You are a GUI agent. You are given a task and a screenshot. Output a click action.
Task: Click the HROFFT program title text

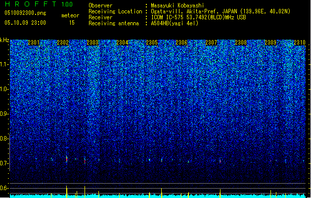pyautogui.click(x=31, y=4)
